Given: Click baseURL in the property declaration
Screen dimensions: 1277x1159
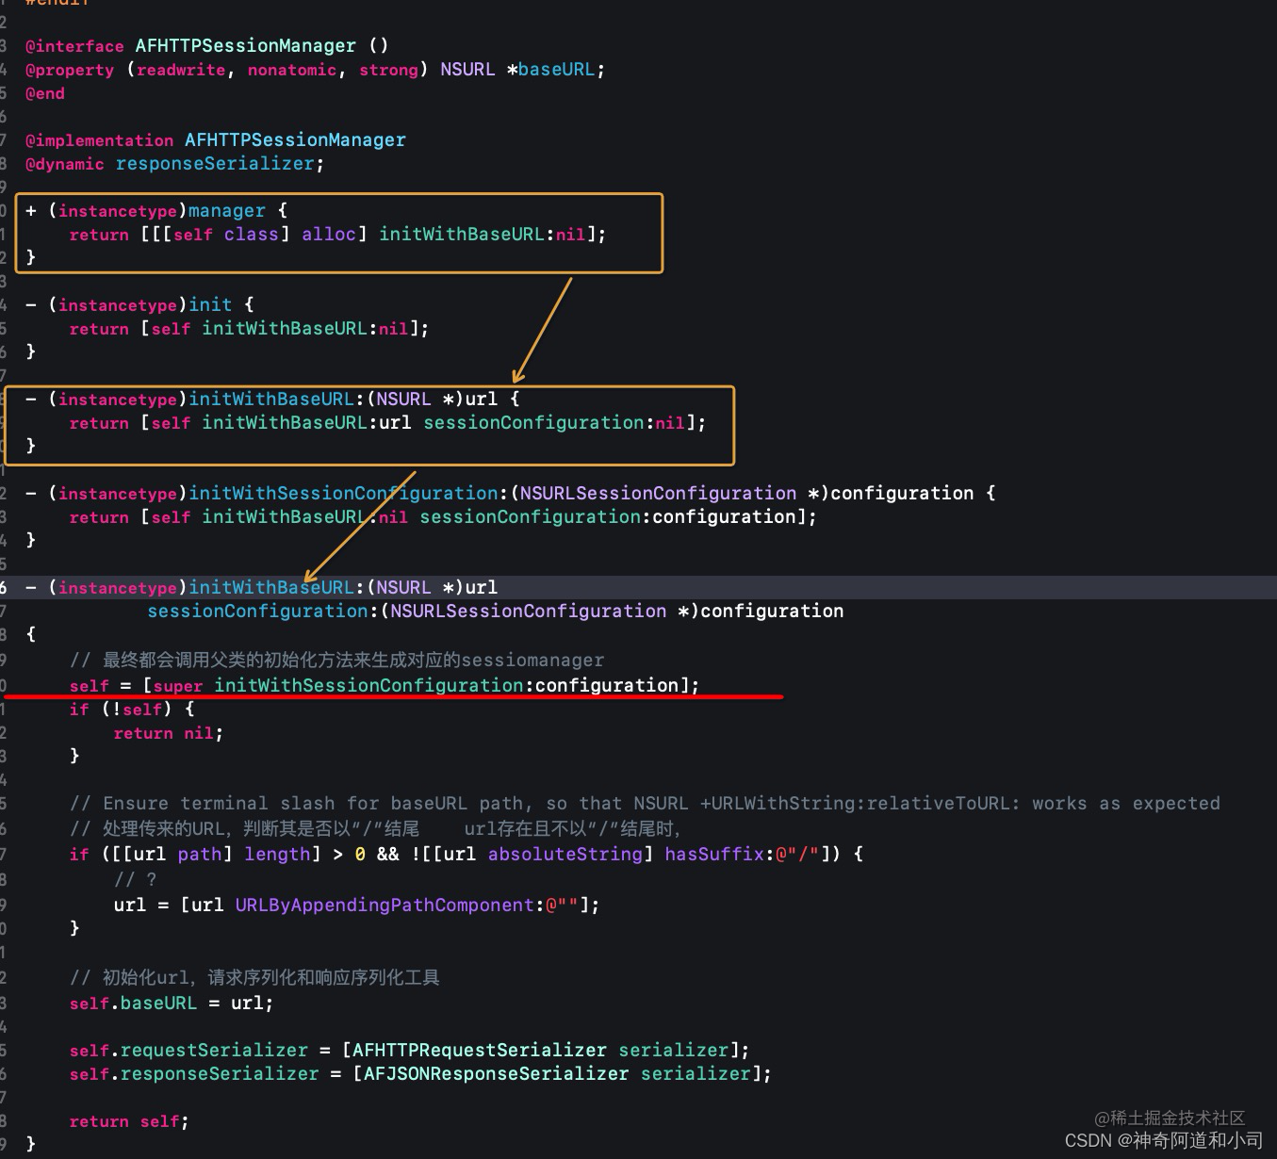Looking at the screenshot, I should tap(556, 70).
